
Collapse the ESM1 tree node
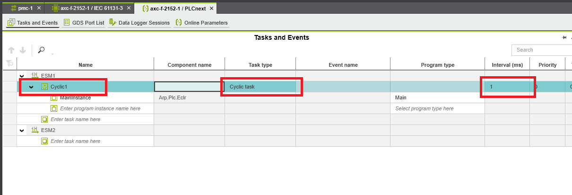click(x=22, y=76)
